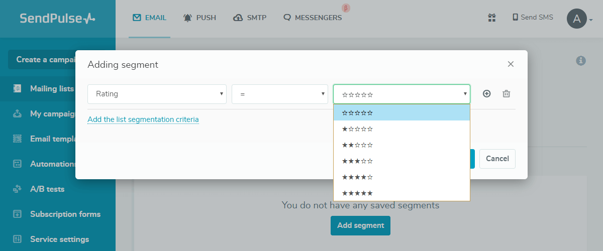Image resolution: width=603 pixels, height=251 pixels.
Task: Click the Mailing lists sidebar icon
Action: 18,89
